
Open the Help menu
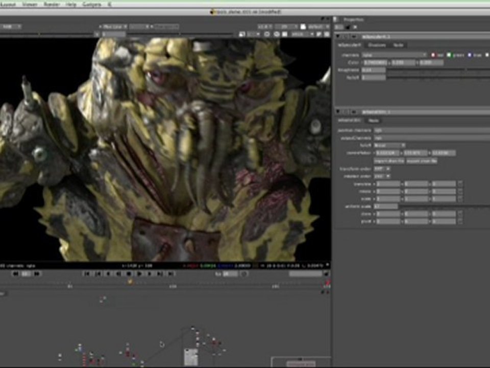click(71, 5)
